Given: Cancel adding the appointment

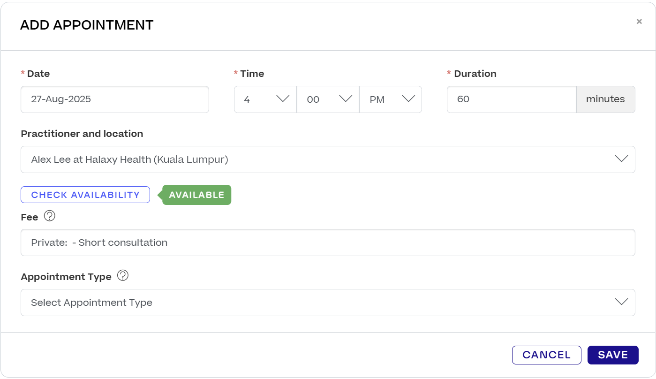Looking at the screenshot, I should (547, 355).
